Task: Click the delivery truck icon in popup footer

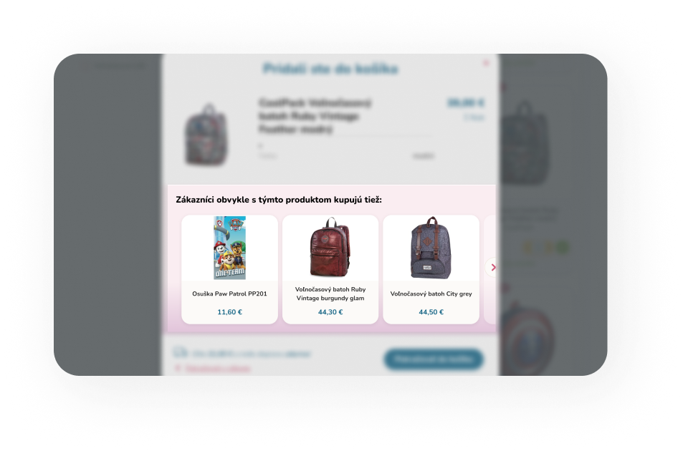Action: 180,352
